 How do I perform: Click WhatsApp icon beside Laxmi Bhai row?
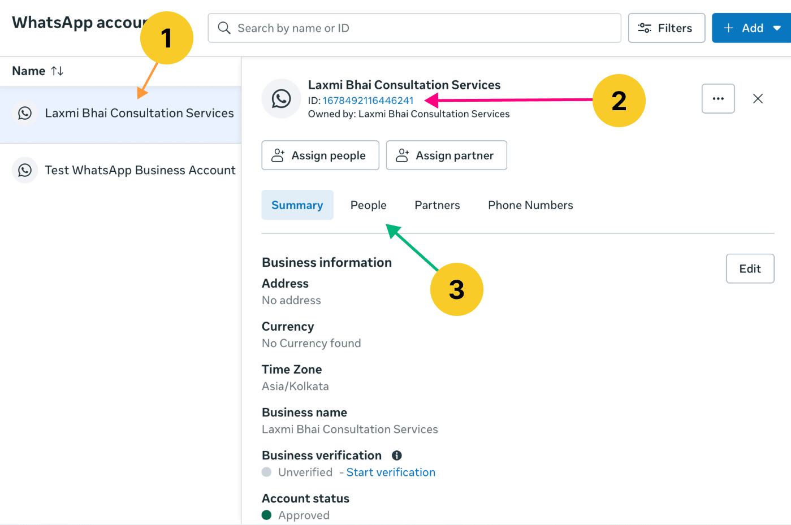point(25,113)
